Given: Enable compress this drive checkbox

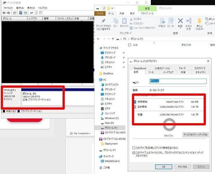Looking at the screenshot, I should [134, 148].
